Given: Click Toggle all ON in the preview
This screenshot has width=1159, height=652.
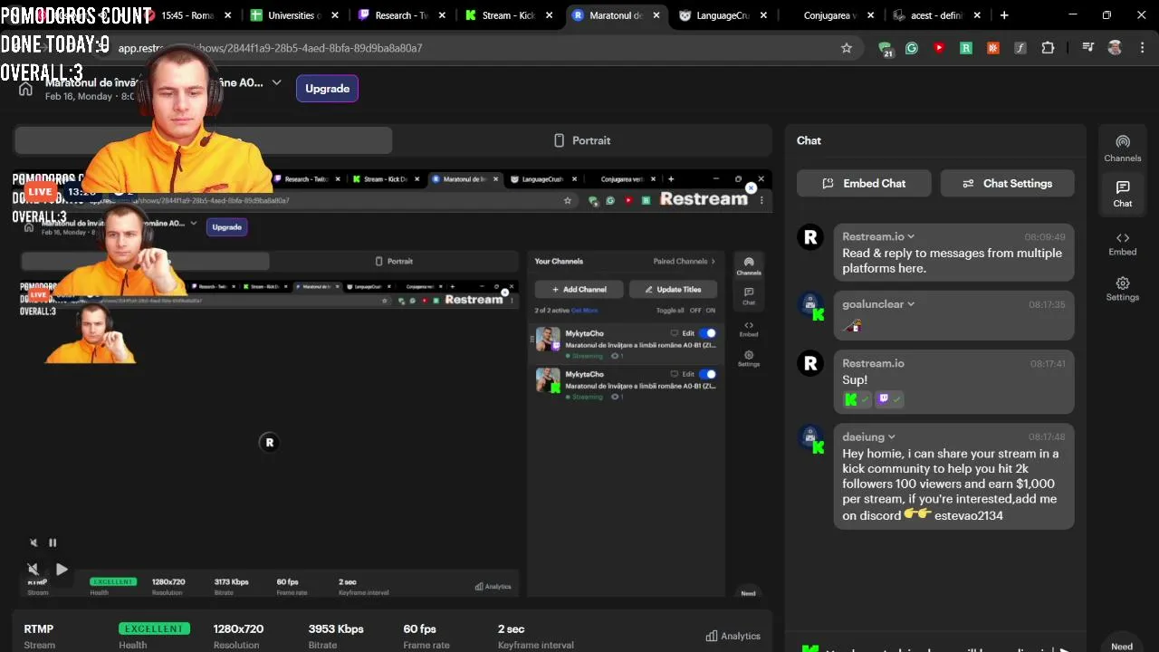Looking at the screenshot, I should 710,311.
